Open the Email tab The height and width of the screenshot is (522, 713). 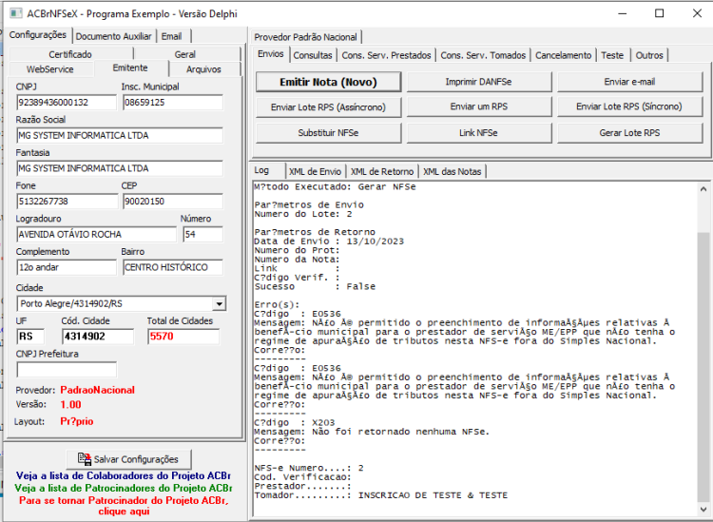coord(171,36)
